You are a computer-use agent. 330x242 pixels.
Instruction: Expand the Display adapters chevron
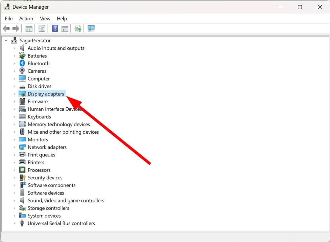click(14, 94)
